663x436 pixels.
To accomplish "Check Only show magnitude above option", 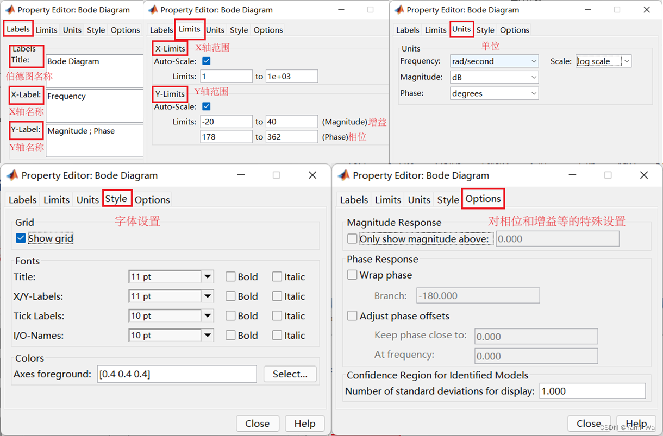I will (x=352, y=239).
